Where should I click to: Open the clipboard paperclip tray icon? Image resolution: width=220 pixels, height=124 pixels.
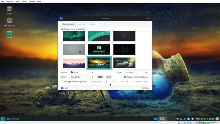pos(185,119)
